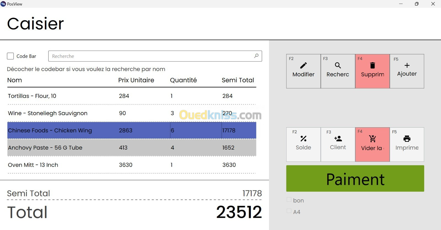The width and height of the screenshot is (441, 230).
Task: Click the large total value 23512
Action: coord(239,212)
